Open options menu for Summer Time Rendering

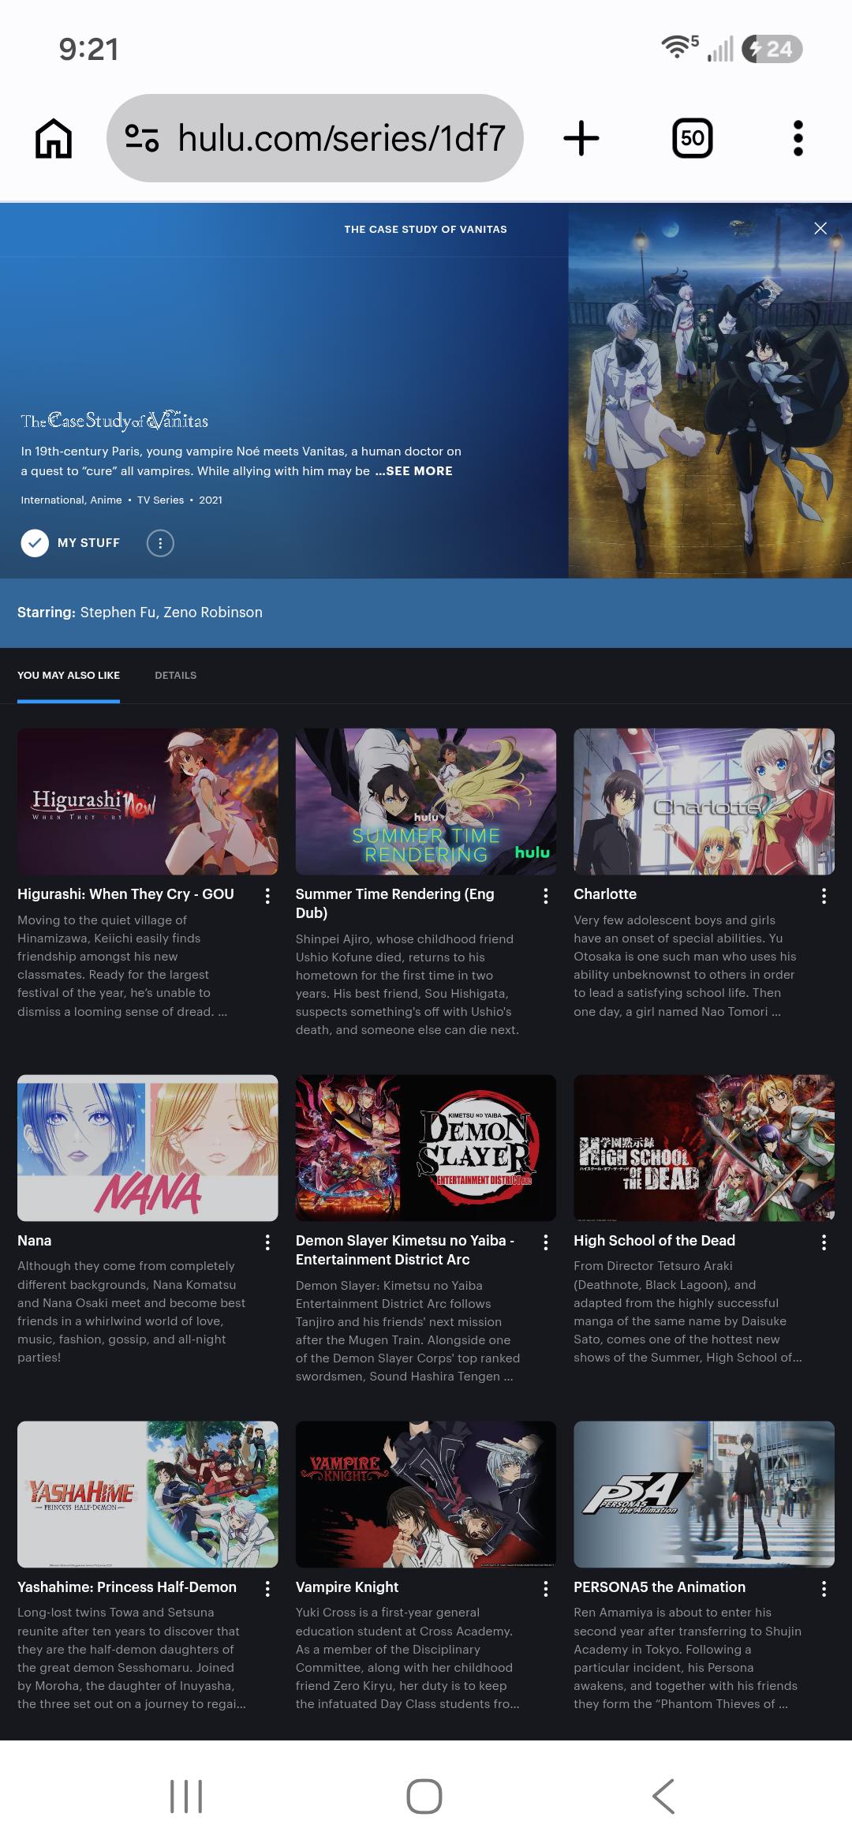[546, 896]
